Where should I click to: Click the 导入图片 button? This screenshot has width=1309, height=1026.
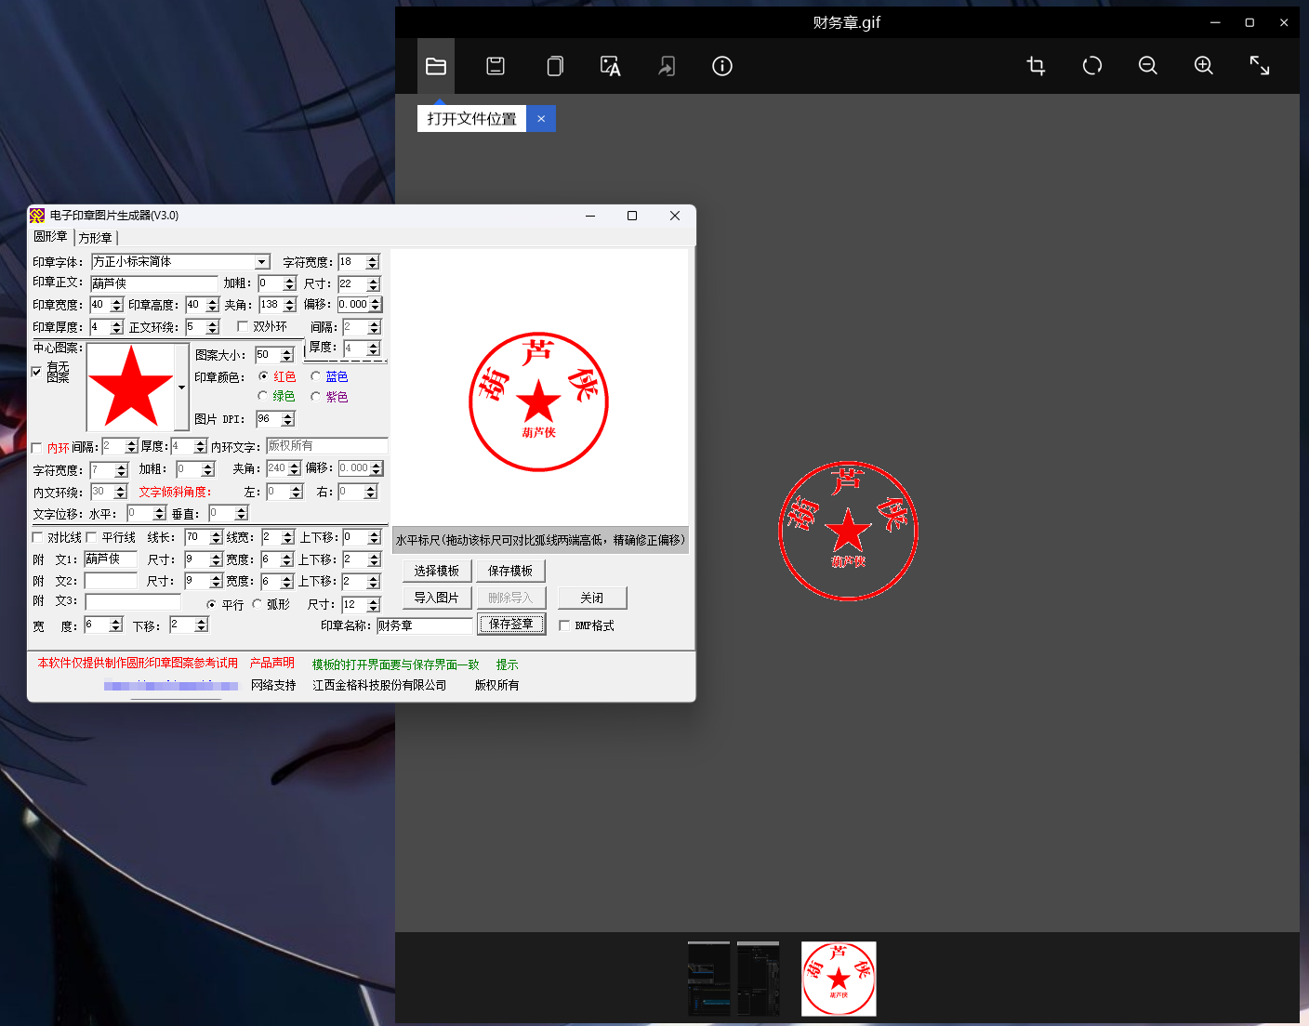tap(437, 598)
